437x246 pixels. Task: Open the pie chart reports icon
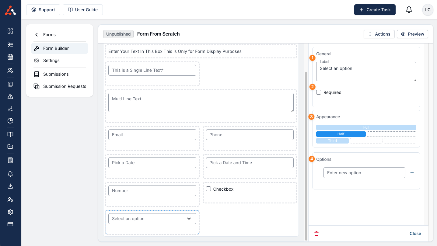(10, 121)
